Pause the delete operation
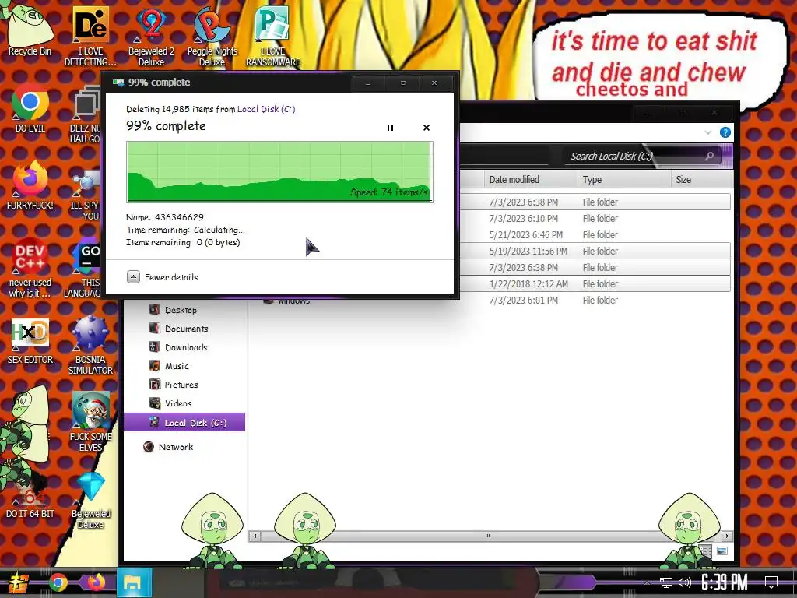Screen dimensions: 797x598 390,128
